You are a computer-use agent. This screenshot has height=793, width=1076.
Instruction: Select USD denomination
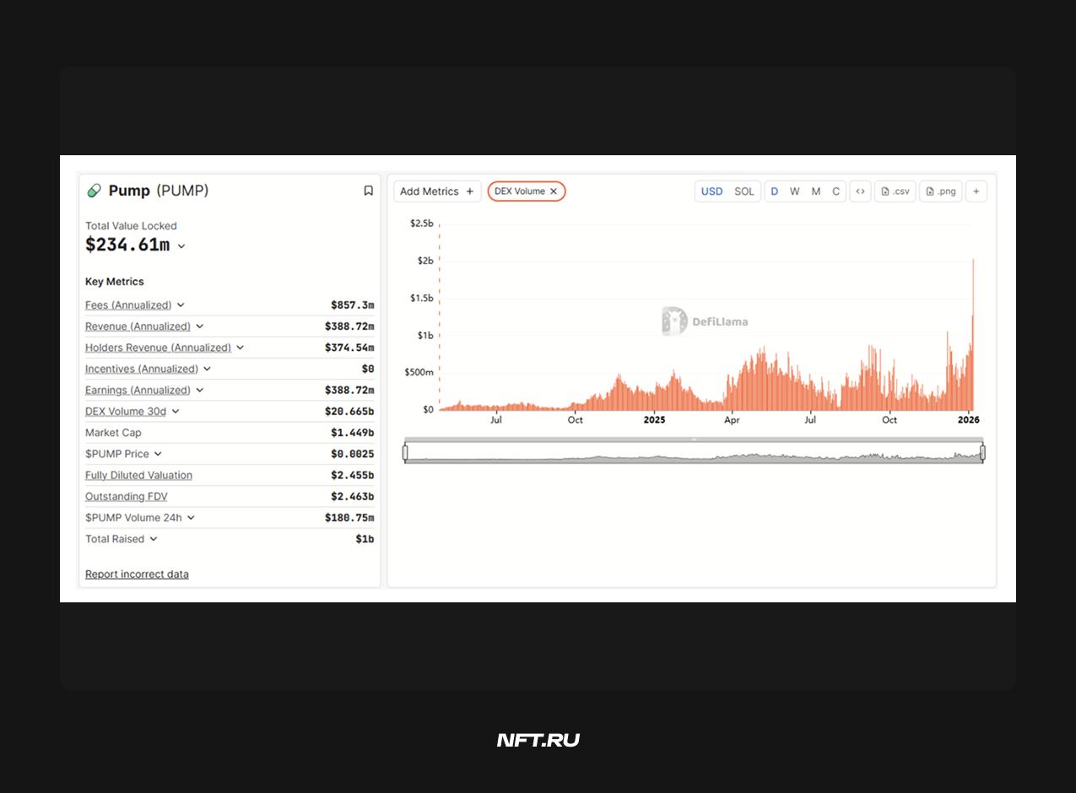tap(712, 192)
